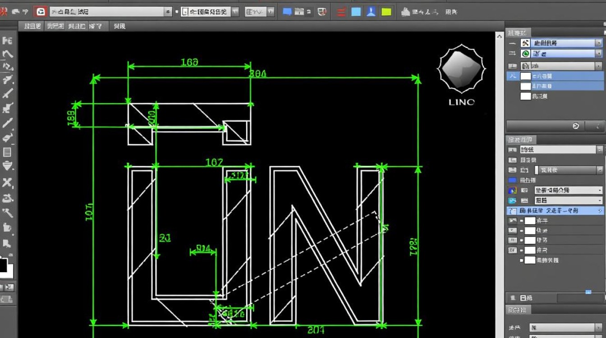The height and width of the screenshot is (338, 606).
Task: Toggle the white checkbox in the unhighlighted third row
Action: coord(525,96)
